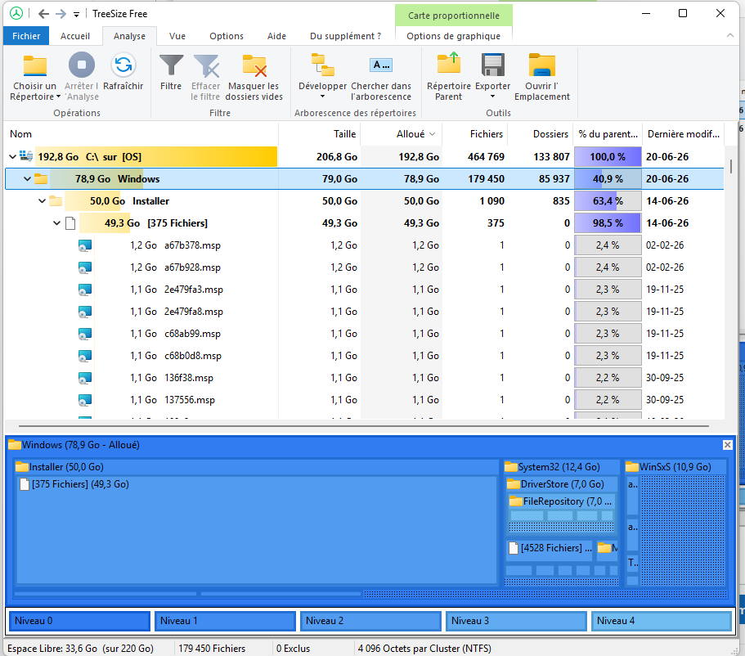Select the Niveau 2 color legend

point(370,621)
